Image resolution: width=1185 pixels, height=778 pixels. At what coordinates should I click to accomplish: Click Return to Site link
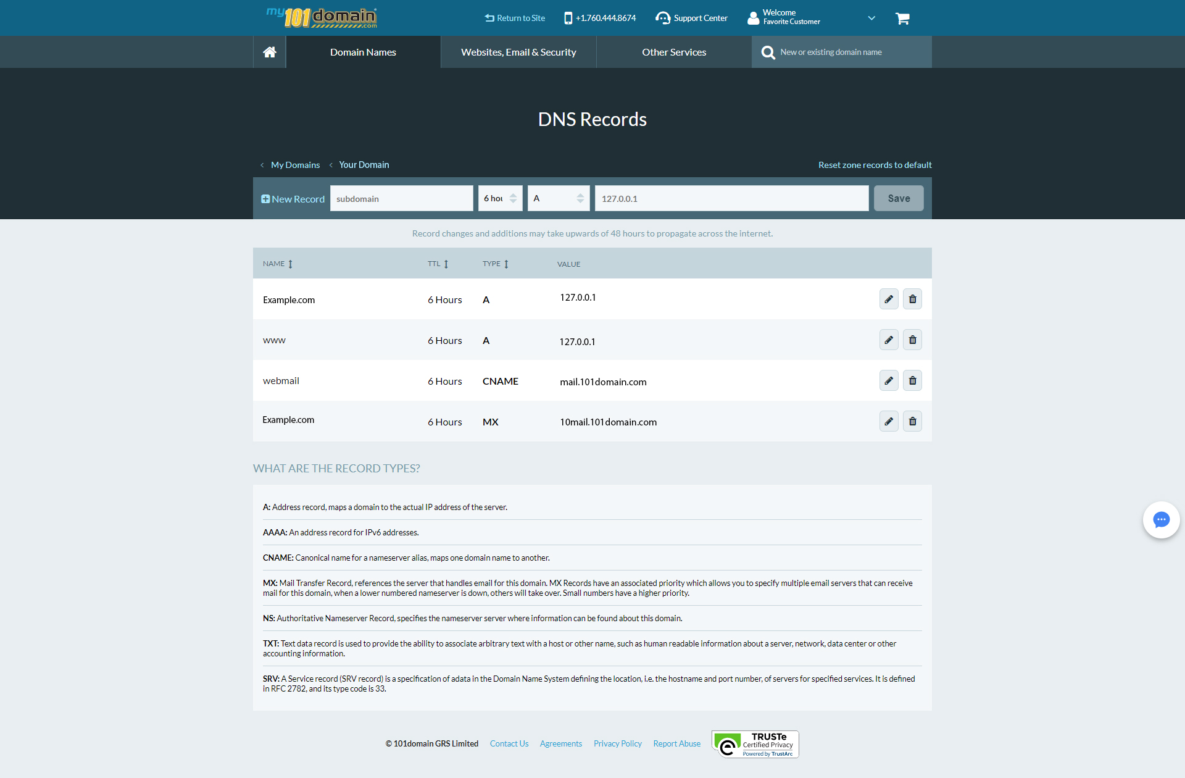pyautogui.click(x=515, y=18)
